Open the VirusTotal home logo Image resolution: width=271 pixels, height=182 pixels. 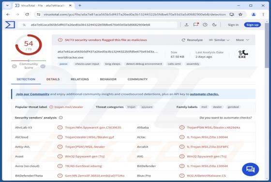(x=10, y=25)
